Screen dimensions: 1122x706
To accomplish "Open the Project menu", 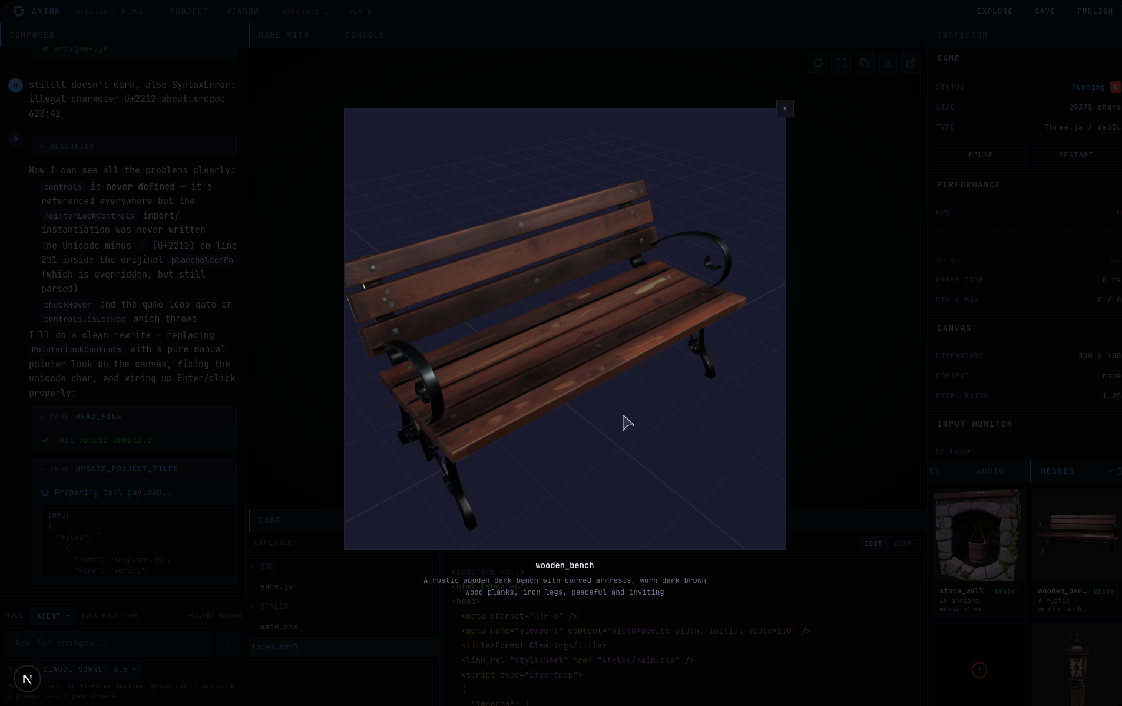I will pos(189,11).
